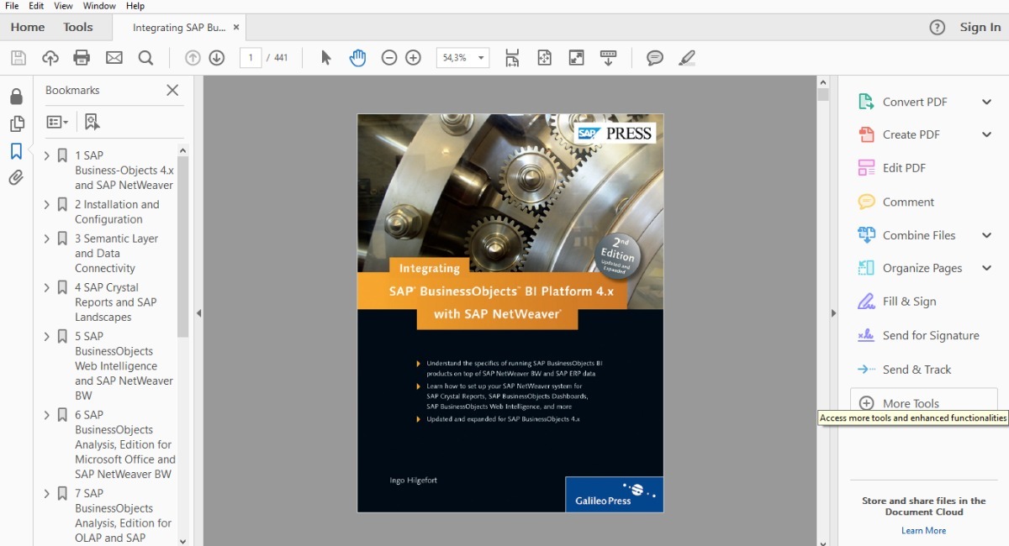Expand the Create PDF options chevron

(987, 134)
